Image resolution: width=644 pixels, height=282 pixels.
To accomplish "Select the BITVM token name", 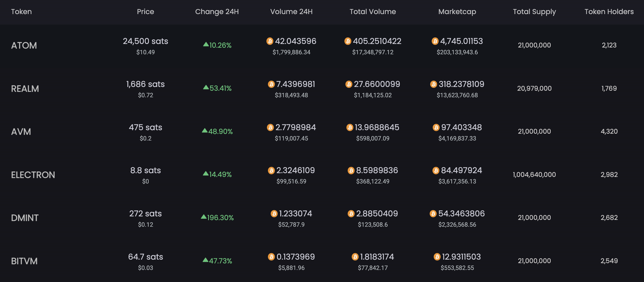I will [24, 261].
